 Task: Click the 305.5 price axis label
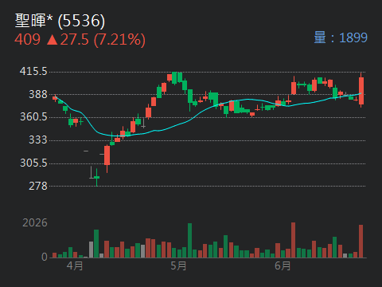(33, 163)
